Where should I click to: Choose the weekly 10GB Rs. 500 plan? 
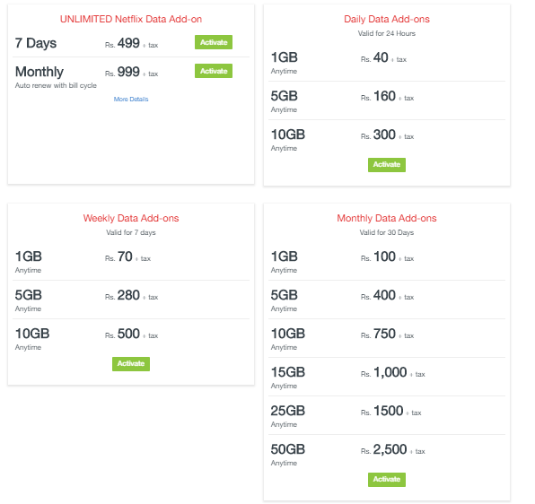(131, 338)
